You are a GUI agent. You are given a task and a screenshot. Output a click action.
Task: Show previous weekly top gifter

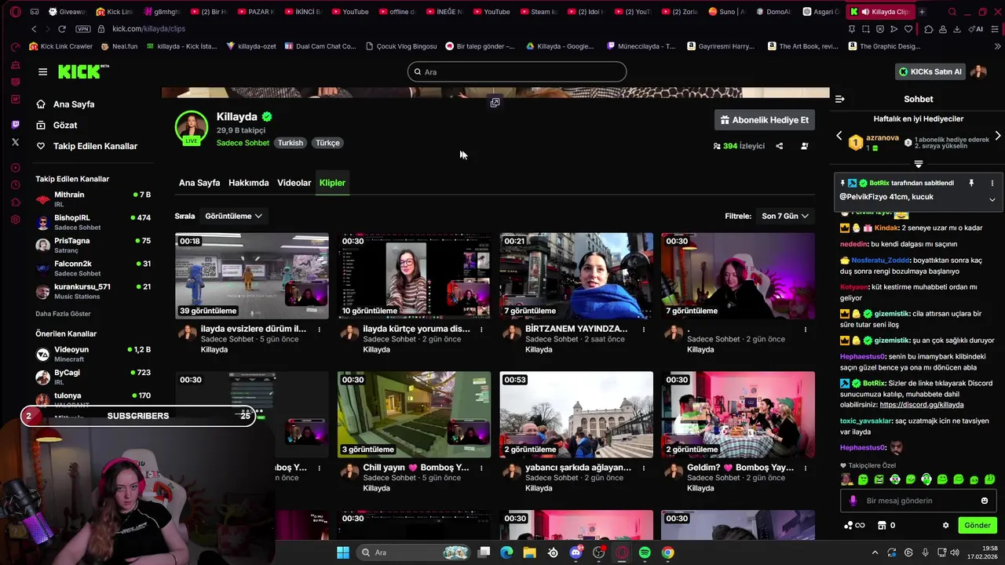coord(839,136)
